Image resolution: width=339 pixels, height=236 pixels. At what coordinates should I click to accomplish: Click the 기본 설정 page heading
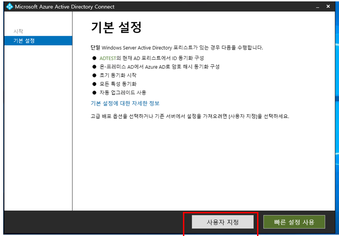point(116,27)
